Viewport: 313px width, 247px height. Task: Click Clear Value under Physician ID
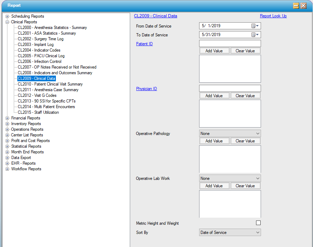[245, 96]
